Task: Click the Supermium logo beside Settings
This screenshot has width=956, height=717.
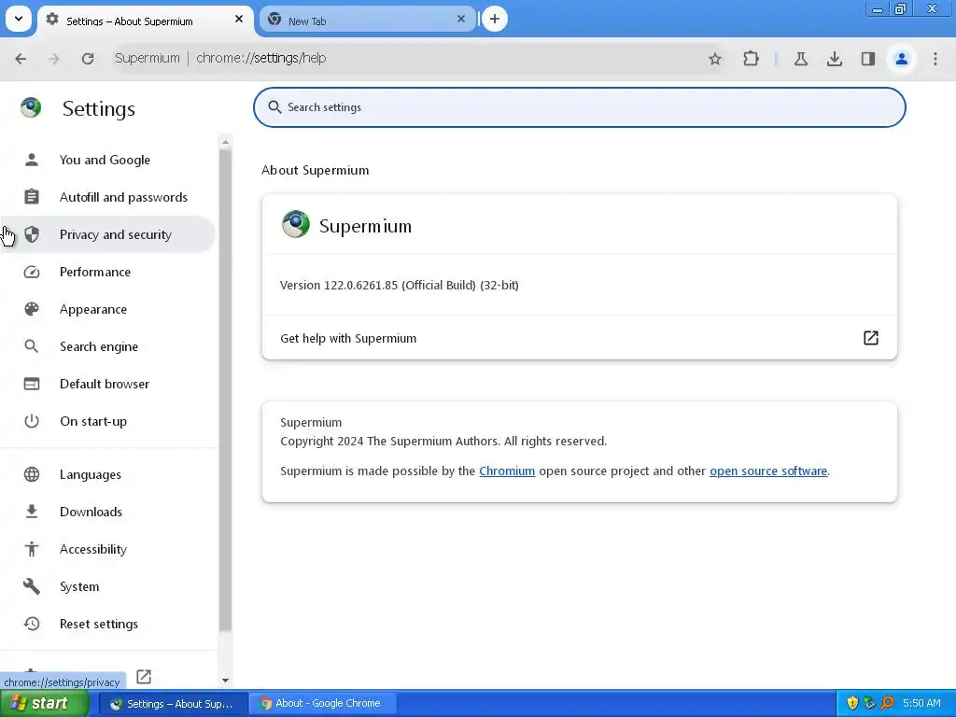Action: 31,108
